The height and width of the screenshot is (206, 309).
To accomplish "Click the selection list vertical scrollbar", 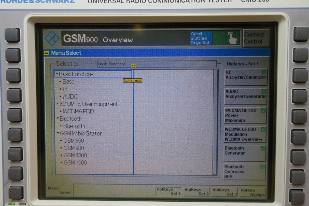I will click(x=216, y=122).
